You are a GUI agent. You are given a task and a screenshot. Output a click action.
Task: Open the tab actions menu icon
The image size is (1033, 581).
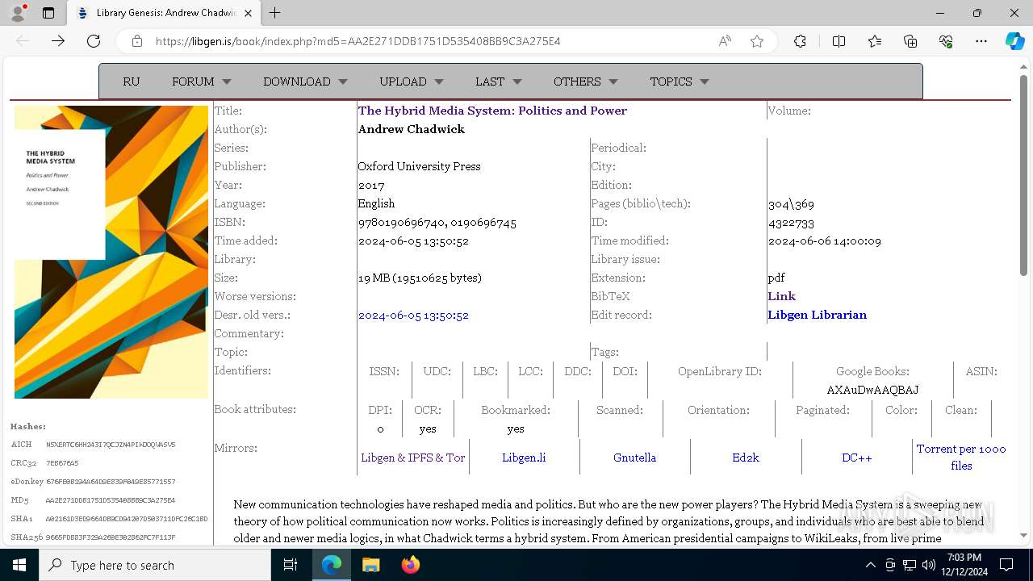point(48,13)
